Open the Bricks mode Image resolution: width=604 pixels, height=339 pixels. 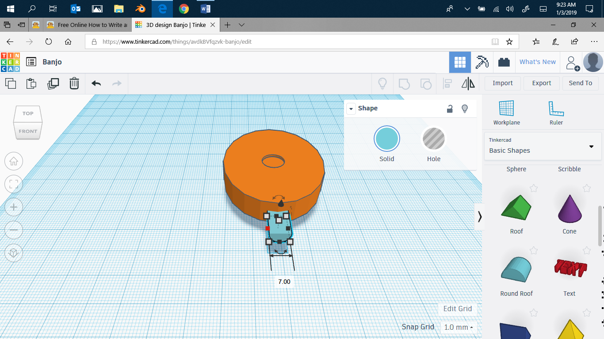pyautogui.click(x=504, y=62)
